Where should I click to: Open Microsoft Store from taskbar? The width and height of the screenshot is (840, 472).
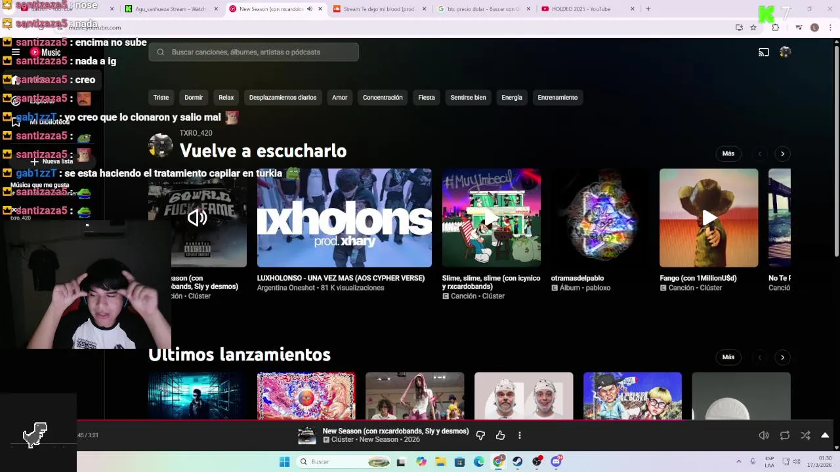(x=459, y=462)
